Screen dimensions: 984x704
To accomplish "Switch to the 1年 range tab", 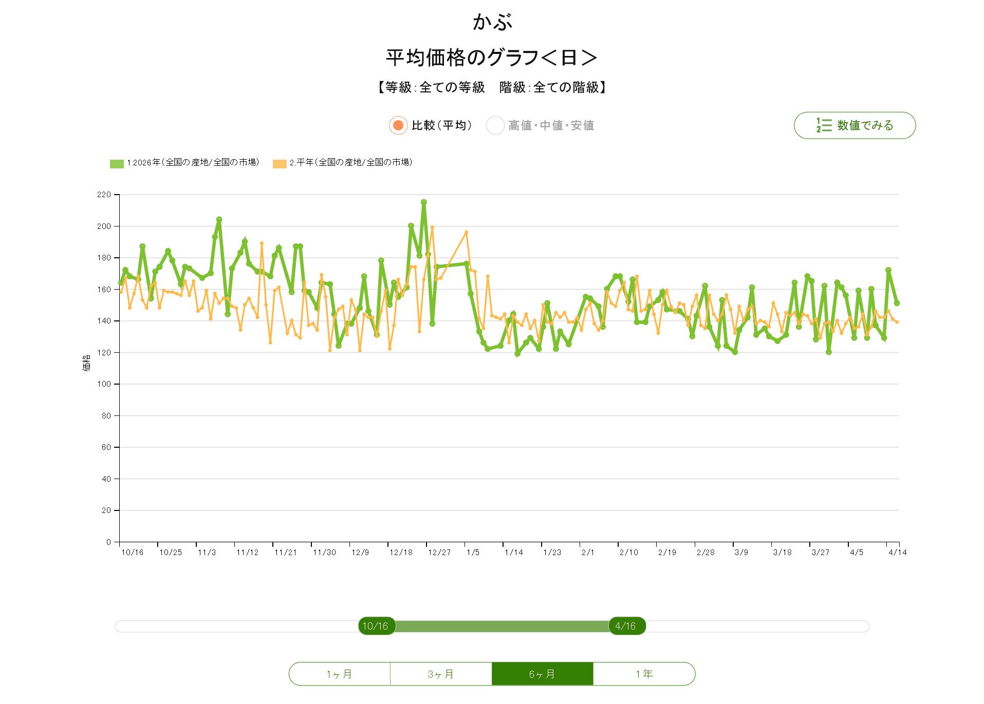I will (644, 674).
